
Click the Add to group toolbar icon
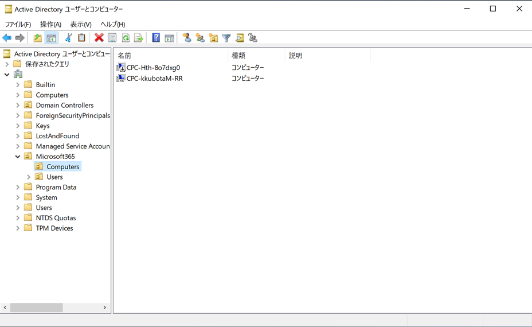(x=253, y=38)
